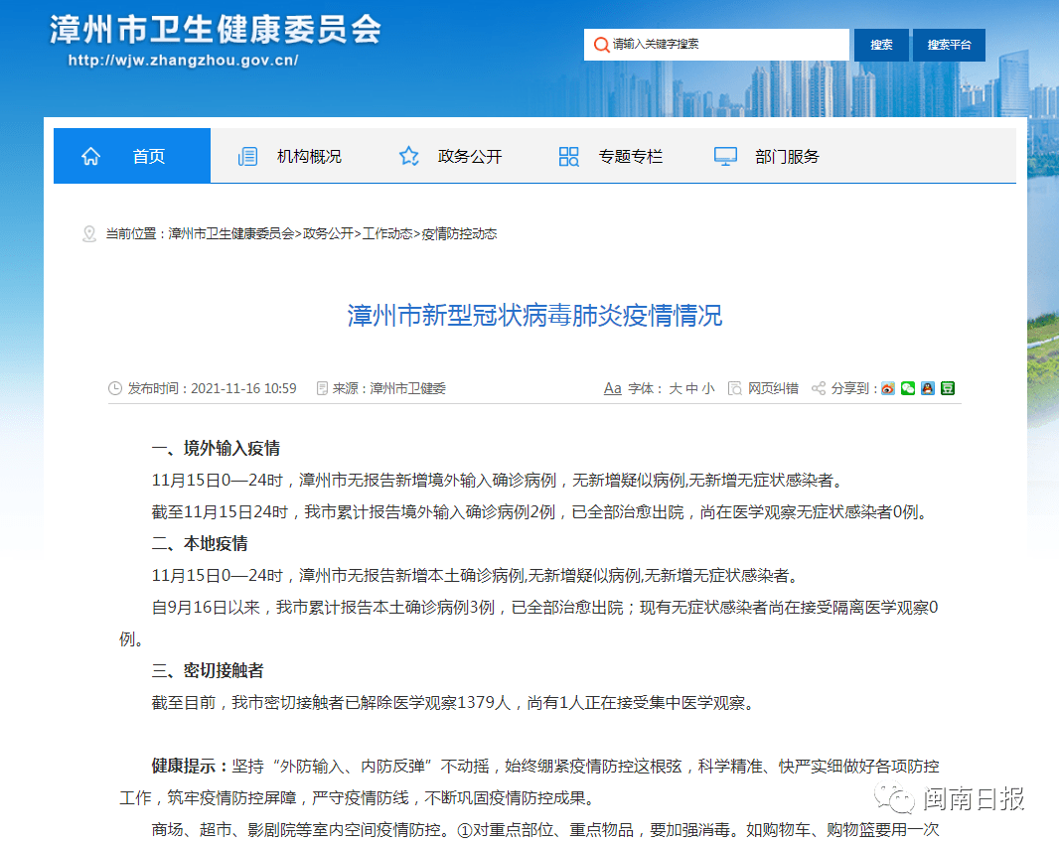The image size is (1059, 845).
Task: Open the 机构概况 menu item
Action: point(309,157)
